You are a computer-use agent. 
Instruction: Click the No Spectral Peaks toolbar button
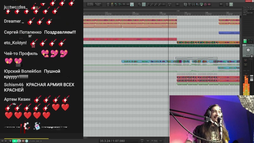pyautogui.click(x=98, y=4)
